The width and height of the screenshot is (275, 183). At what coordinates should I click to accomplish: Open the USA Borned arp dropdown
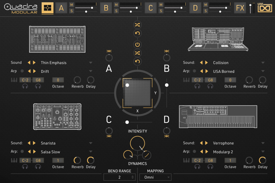coord(263,71)
